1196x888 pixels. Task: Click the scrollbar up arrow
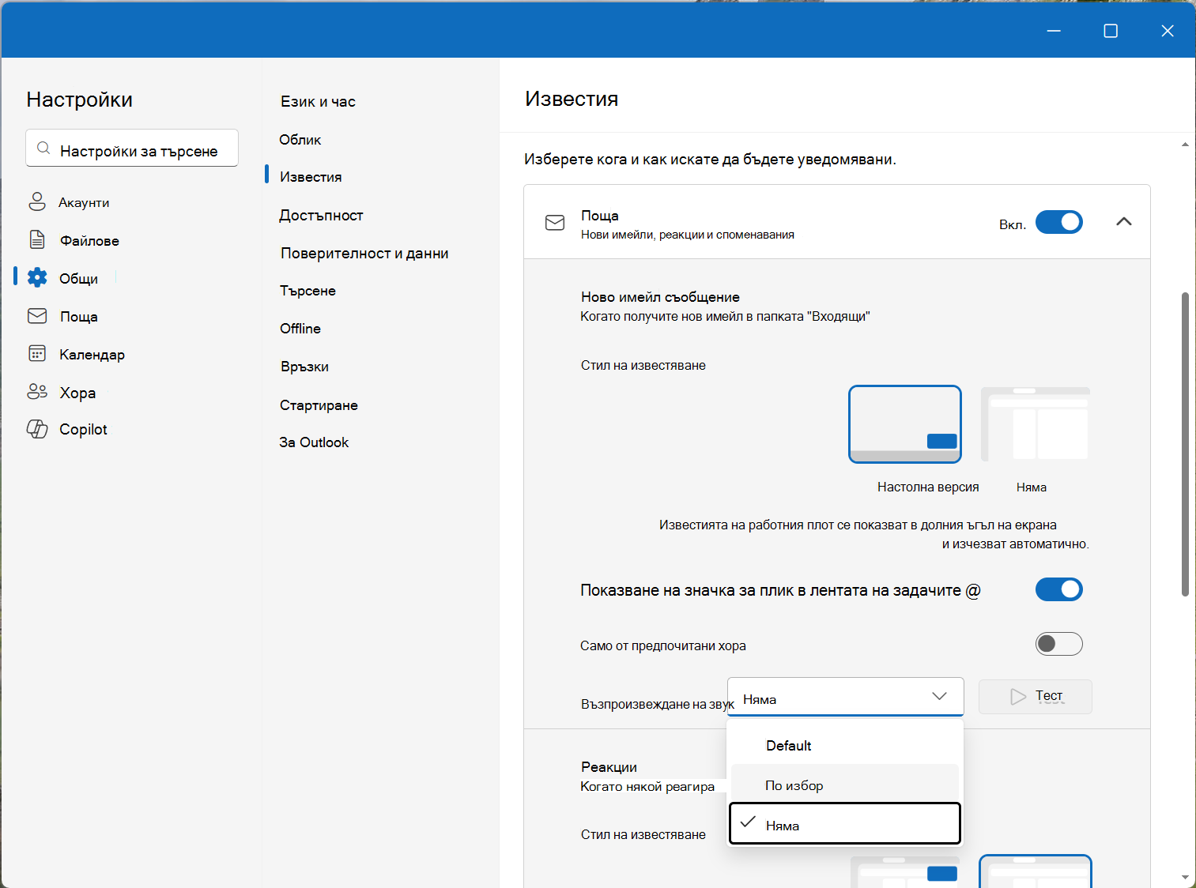tap(1185, 145)
